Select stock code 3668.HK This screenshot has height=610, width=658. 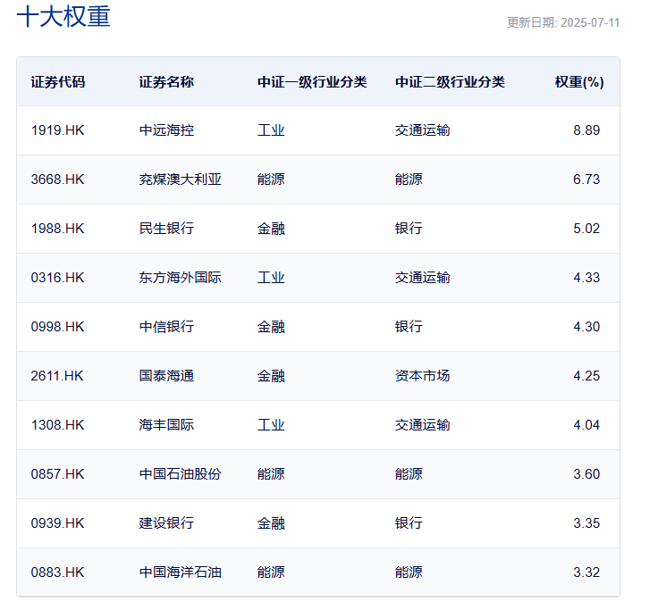coord(57,180)
